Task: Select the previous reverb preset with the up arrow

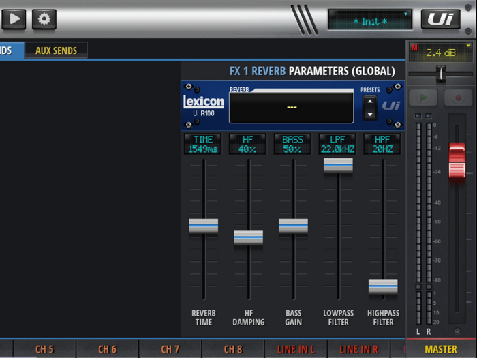Action: coord(370,102)
